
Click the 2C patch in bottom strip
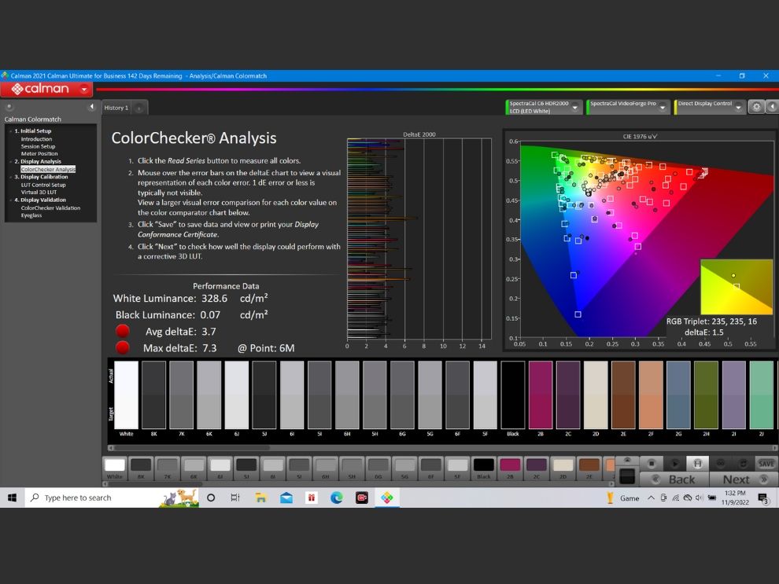tap(536, 468)
